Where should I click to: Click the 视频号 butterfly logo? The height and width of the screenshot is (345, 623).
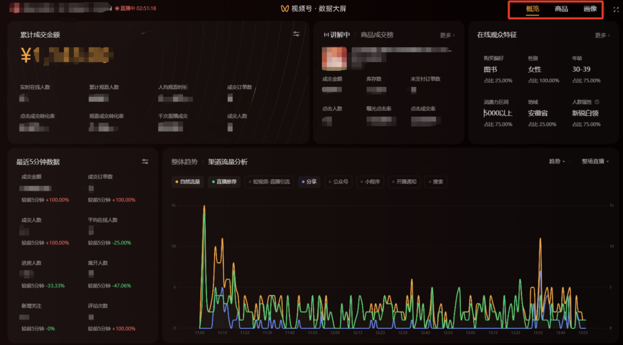click(x=284, y=8)
